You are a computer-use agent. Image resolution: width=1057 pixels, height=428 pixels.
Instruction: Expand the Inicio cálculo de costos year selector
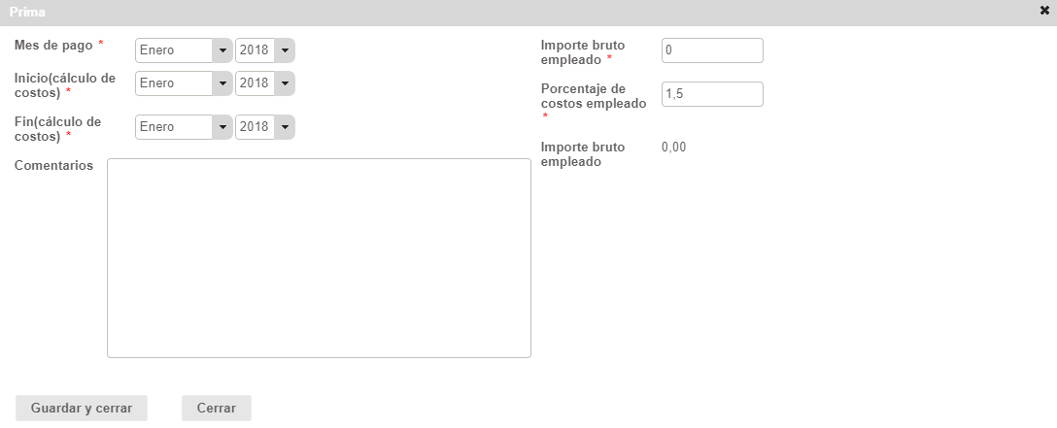tap(264, 83)
